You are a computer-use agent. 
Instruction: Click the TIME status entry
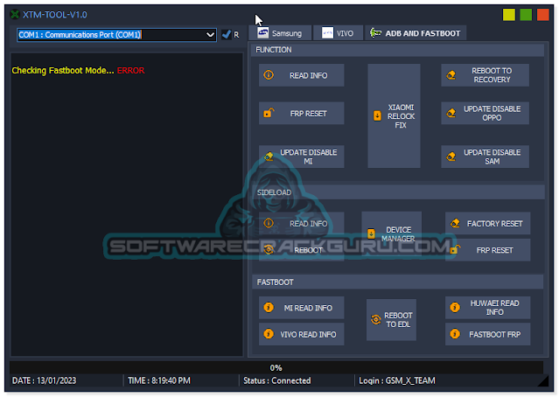coord(159,380)
